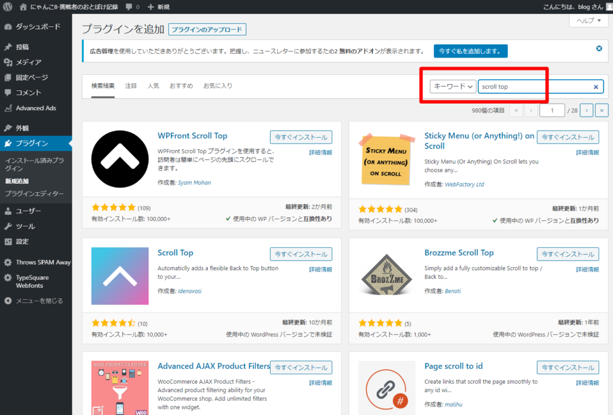Open comments bubble in admin bar
613x415 pixels.
tap(132, 7)
